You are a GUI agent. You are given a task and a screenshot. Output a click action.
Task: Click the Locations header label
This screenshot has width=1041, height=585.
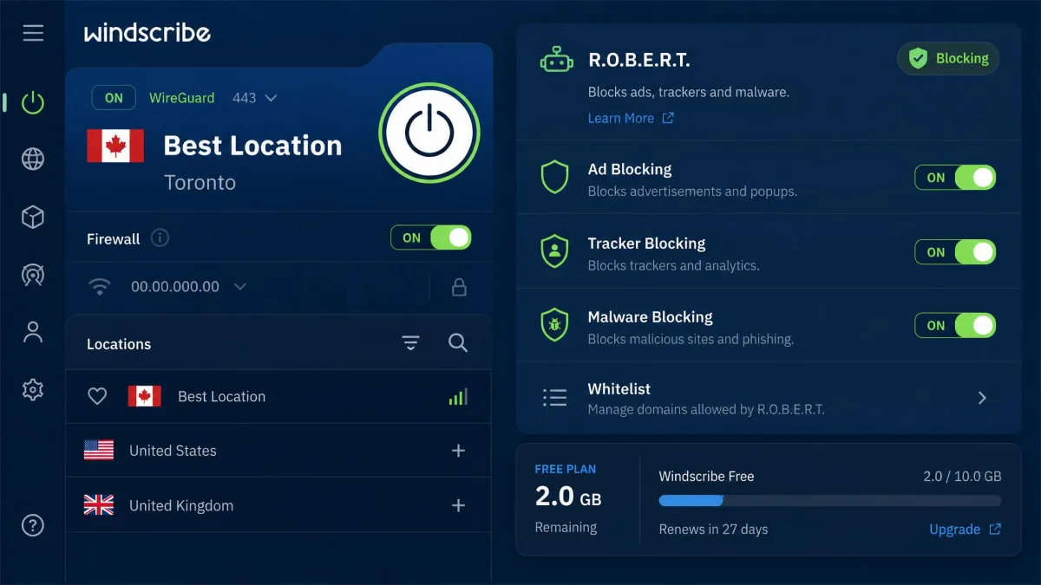[x=119, y=344]
